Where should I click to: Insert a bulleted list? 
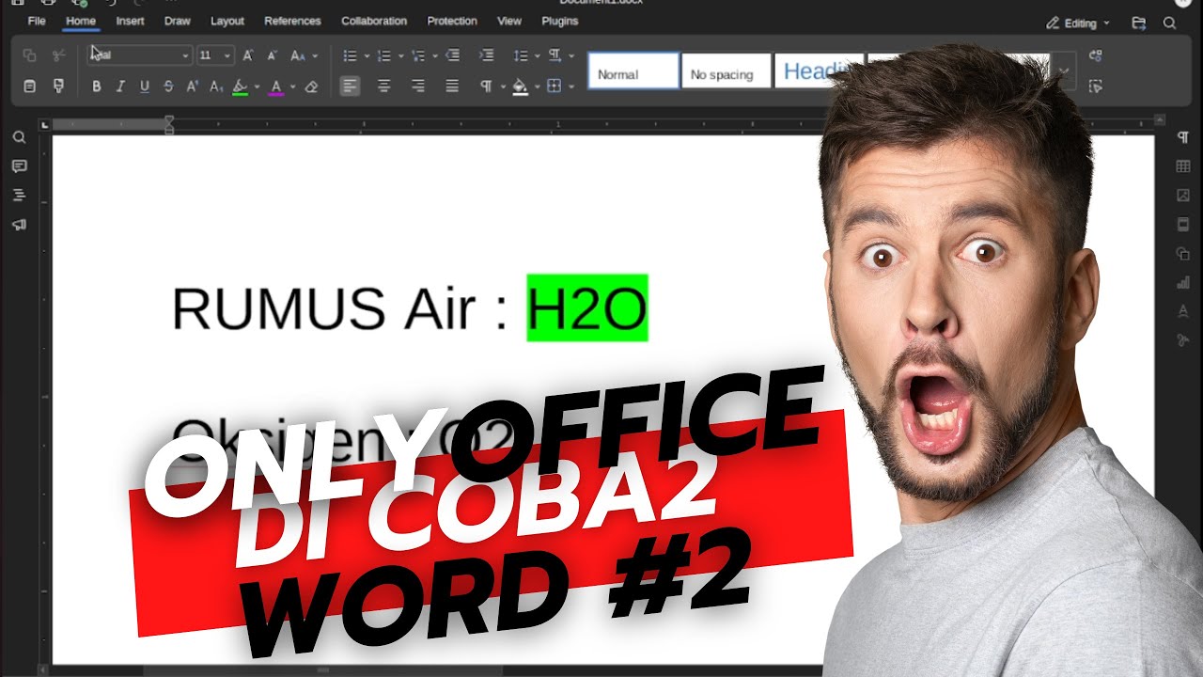pyautogui.click(x=350, y=55)
